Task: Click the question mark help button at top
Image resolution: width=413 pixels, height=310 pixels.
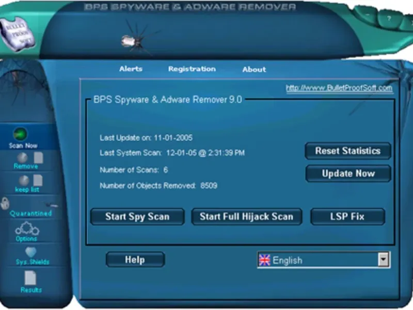Action: [389, 19]
